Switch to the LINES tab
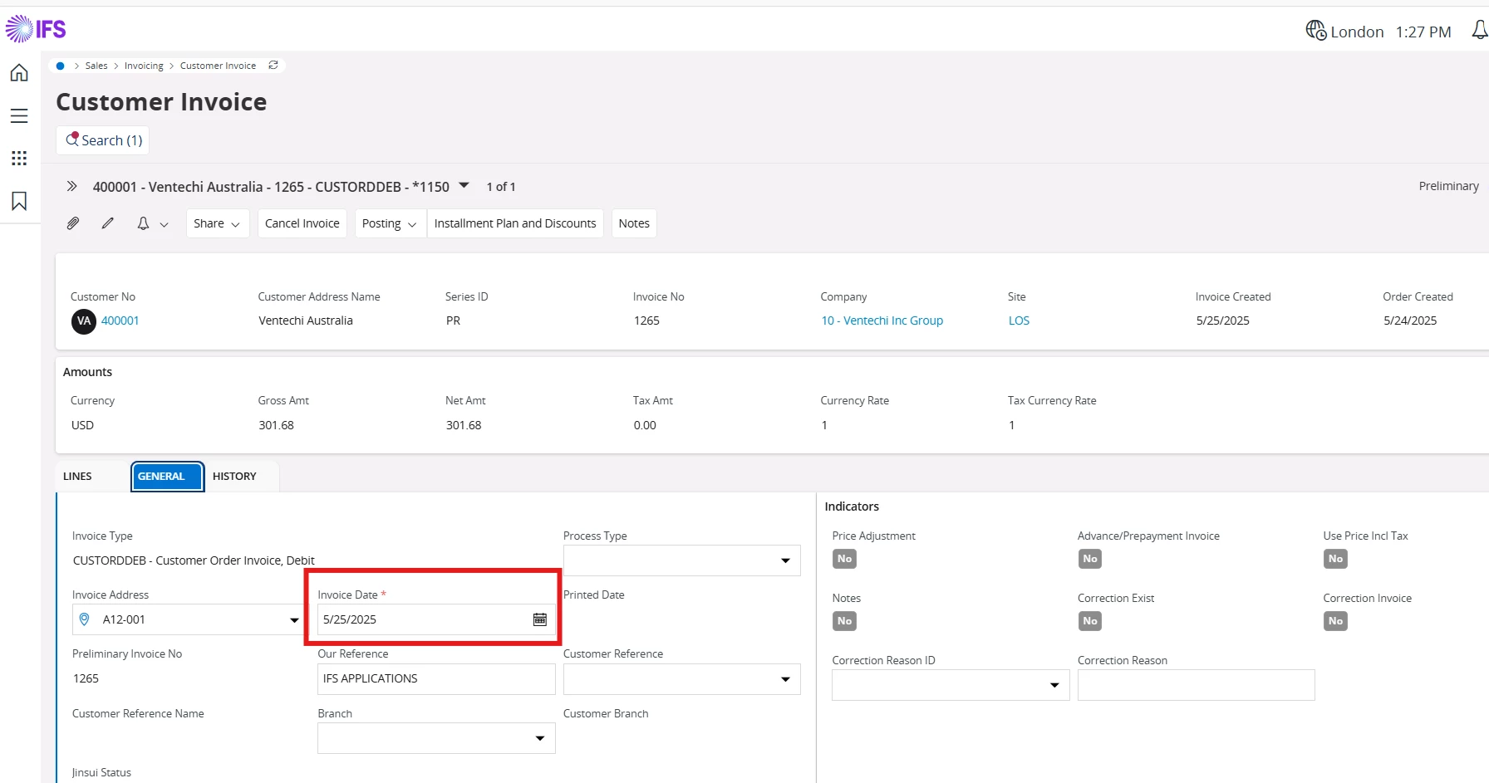The width and height of the screenshot is (1489, 783). point(77,477)
